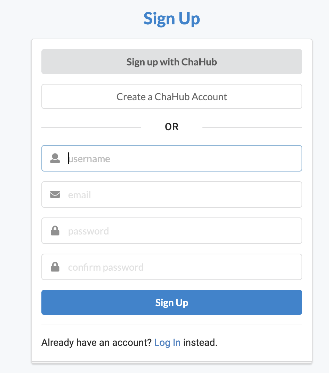Click the Sign up with ChaHub button
This screenshot has width=329, height=373.
[171, 62]
